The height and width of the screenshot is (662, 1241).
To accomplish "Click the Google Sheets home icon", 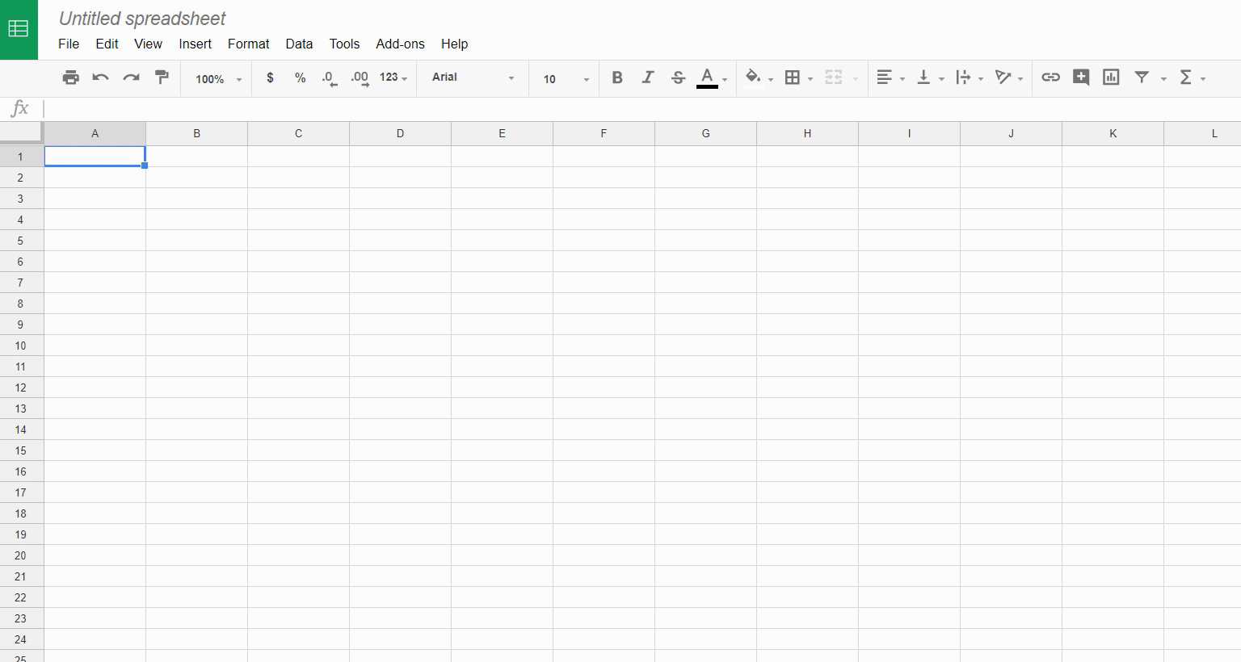I will click(x=19, y=30).
